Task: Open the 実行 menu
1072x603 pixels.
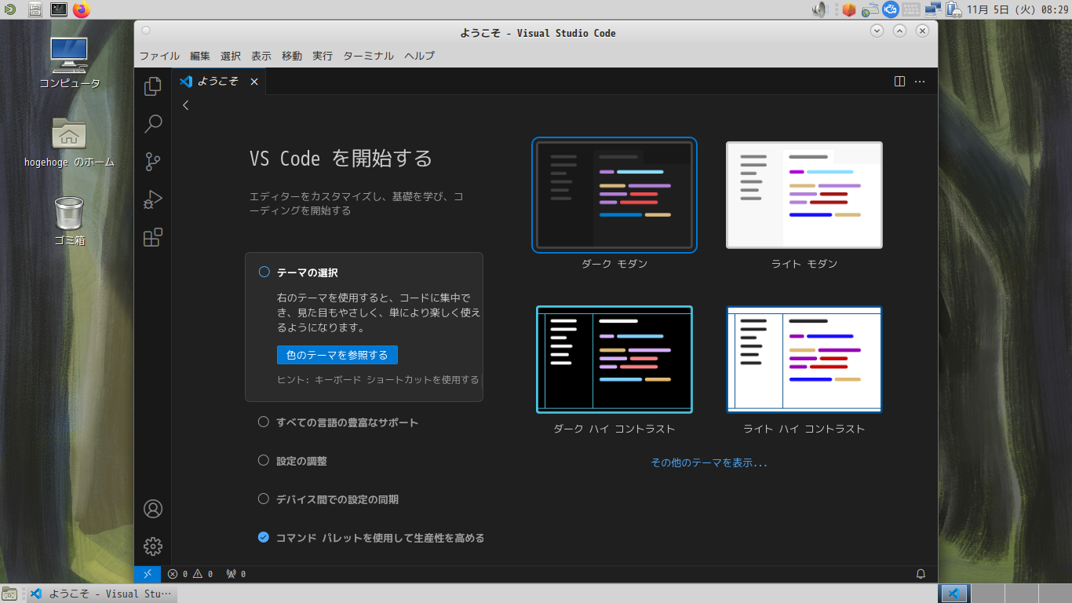Action: pyautogui.click(x=323, y=56)
